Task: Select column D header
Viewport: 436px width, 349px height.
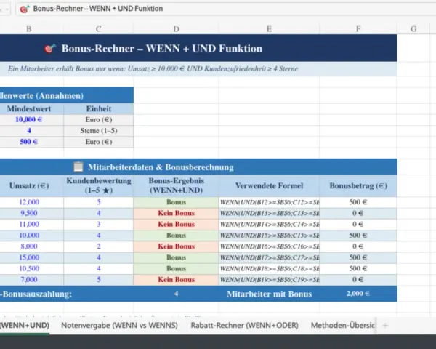Action: tap(176, 29)
